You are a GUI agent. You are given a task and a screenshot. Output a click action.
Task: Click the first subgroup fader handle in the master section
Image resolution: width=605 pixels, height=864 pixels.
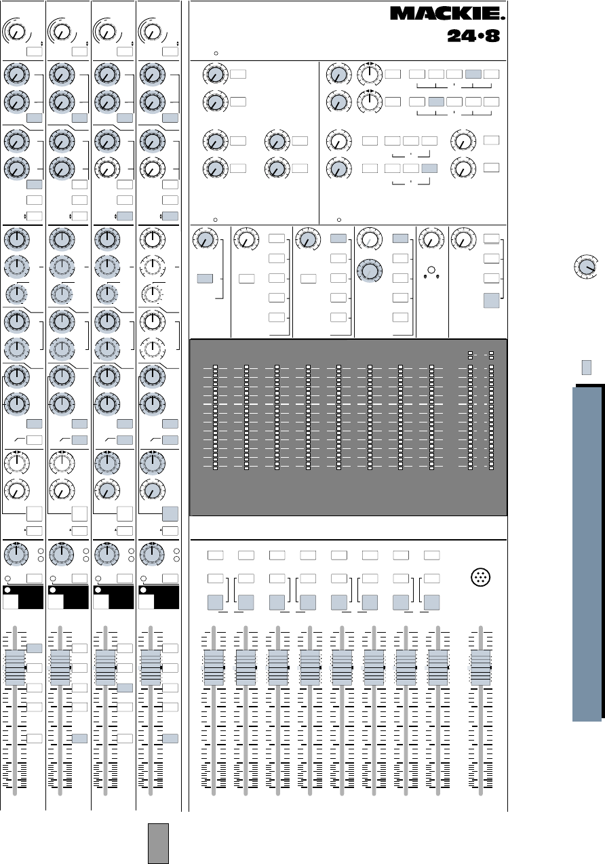214,667
